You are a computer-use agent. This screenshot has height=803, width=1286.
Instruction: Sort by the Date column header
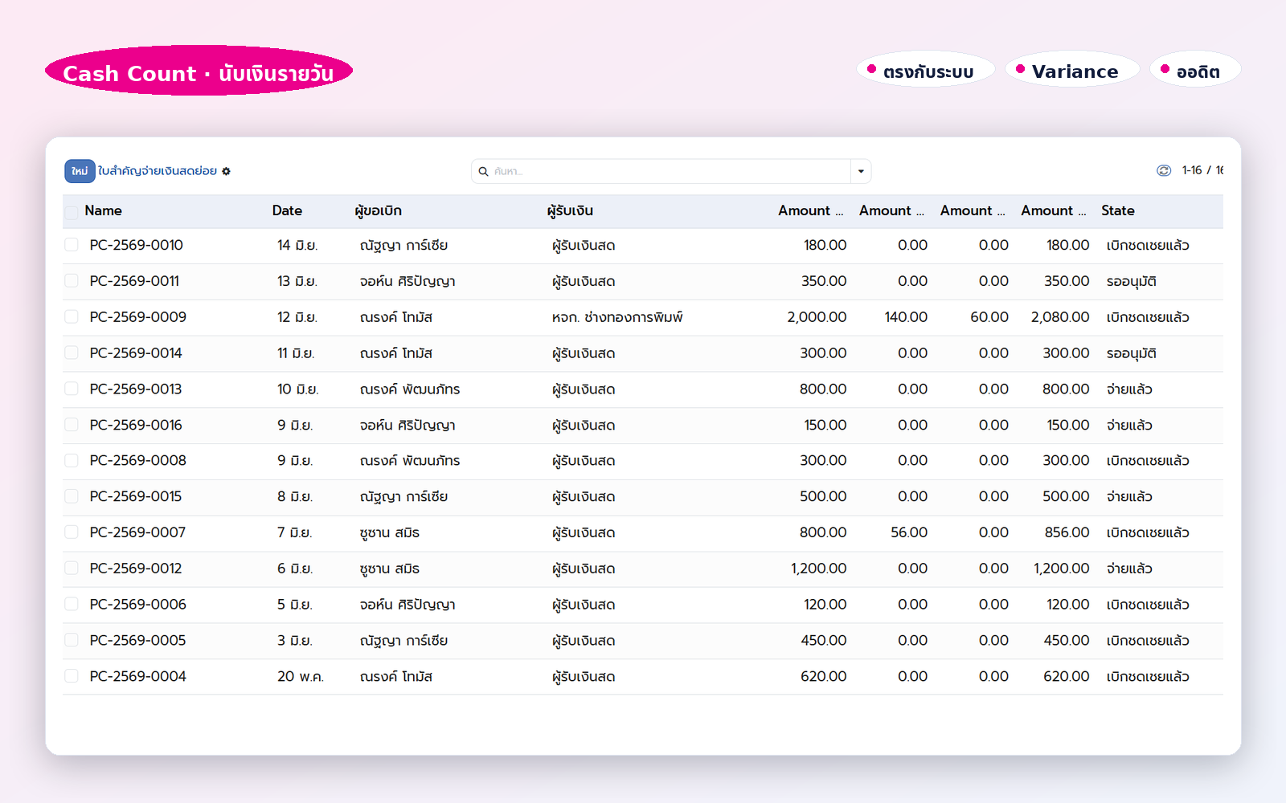[x=287, y=210]
